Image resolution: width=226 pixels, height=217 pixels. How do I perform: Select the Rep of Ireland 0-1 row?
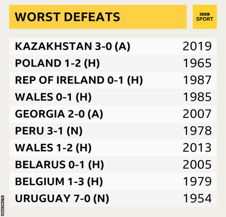tap(113, 80)
